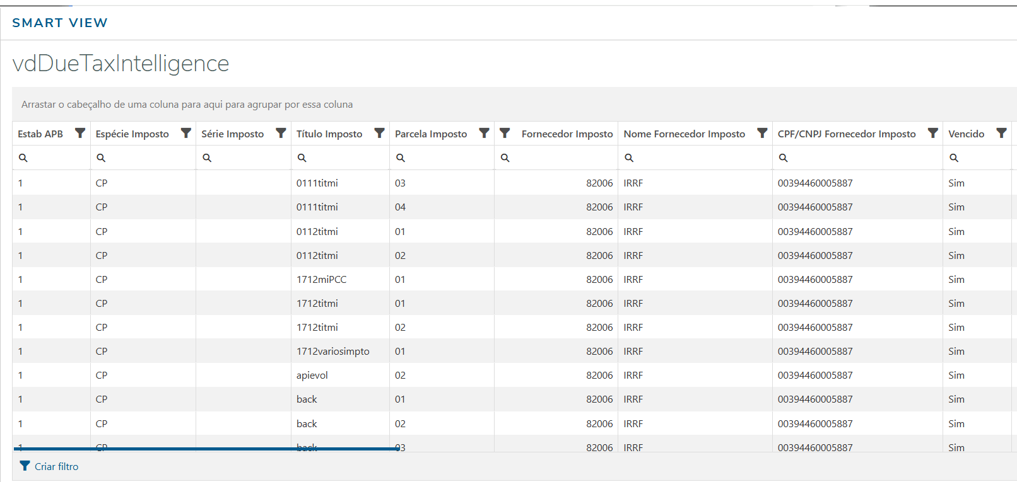Click the Criar filtro link
The width and height of the screenshot is (1017, 482).
click(56, 466)
